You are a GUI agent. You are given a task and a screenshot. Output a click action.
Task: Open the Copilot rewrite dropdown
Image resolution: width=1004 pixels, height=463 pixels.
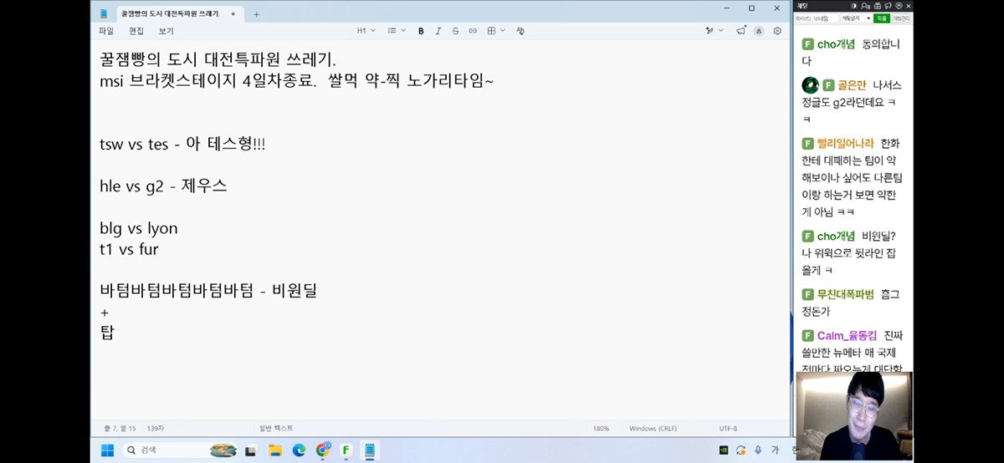pyautogui.click(x=715, y=31)
